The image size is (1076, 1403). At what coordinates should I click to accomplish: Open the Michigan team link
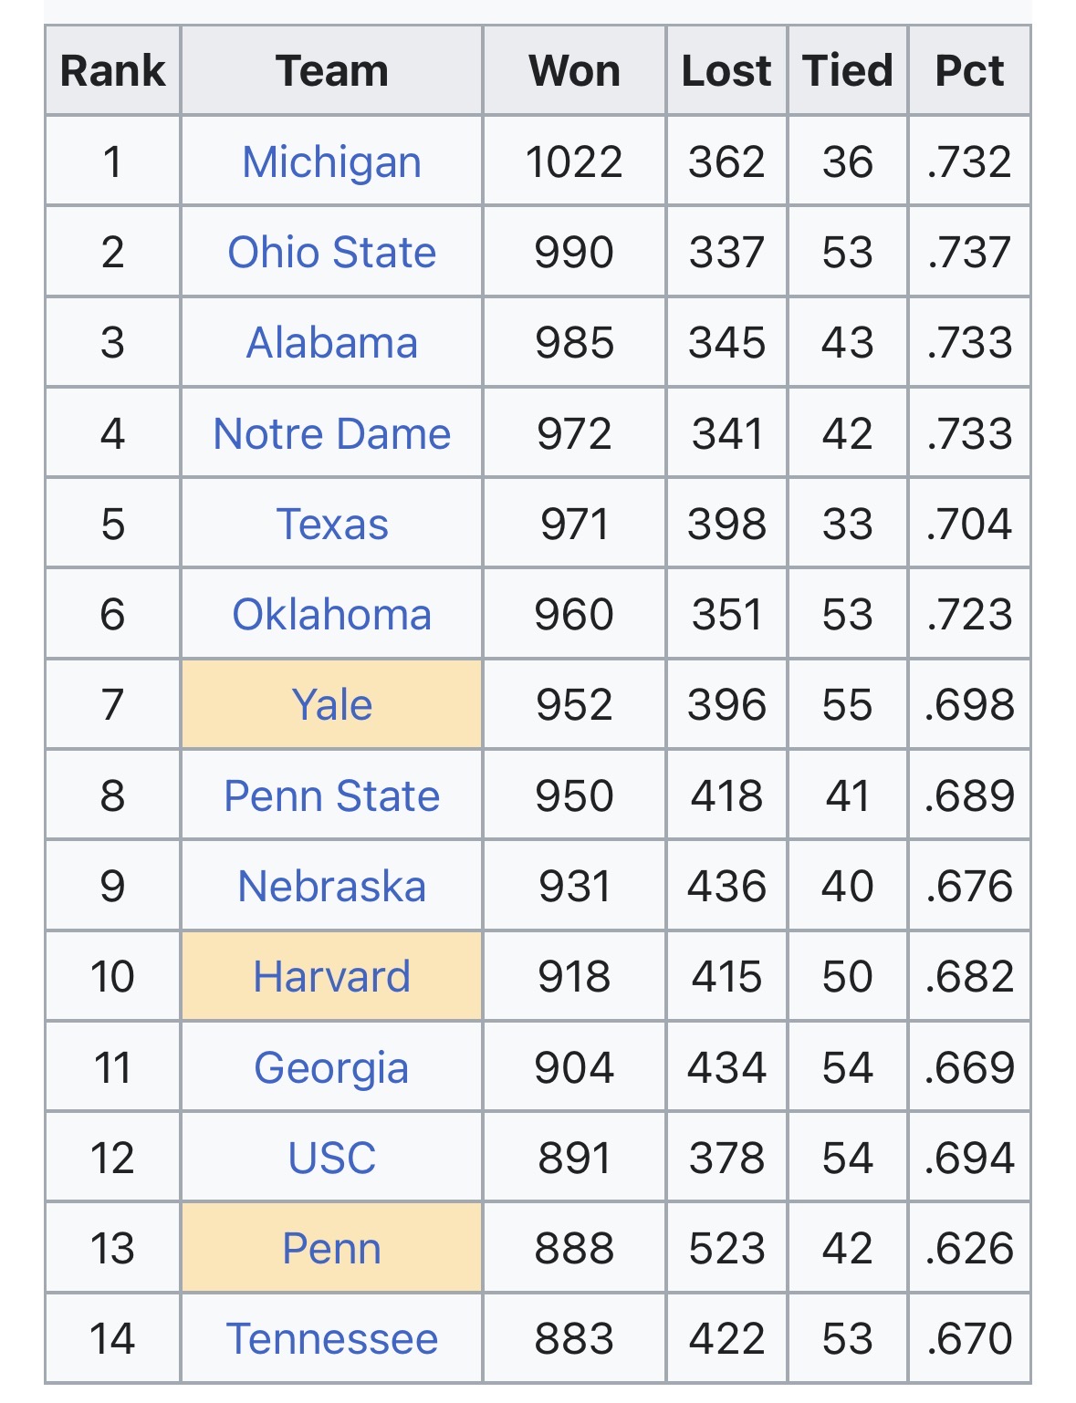point(331,162)
